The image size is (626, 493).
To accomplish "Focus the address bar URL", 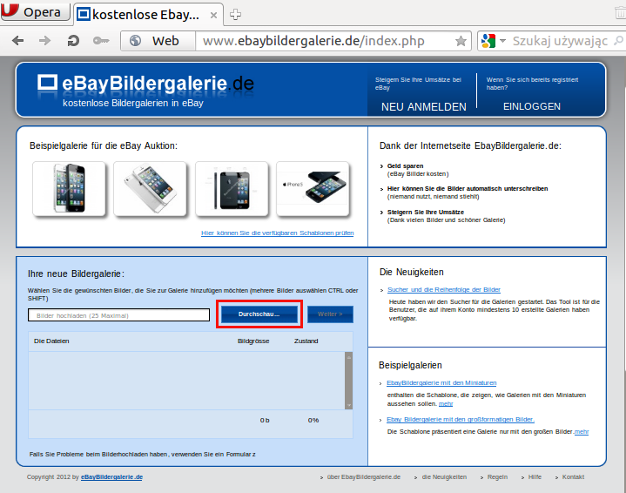I will click(313, 41).
